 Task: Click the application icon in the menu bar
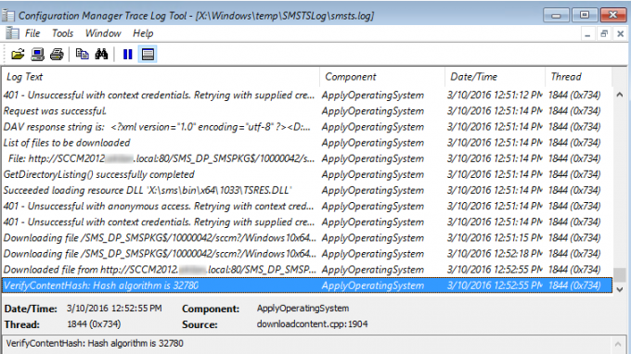[12, 33]
